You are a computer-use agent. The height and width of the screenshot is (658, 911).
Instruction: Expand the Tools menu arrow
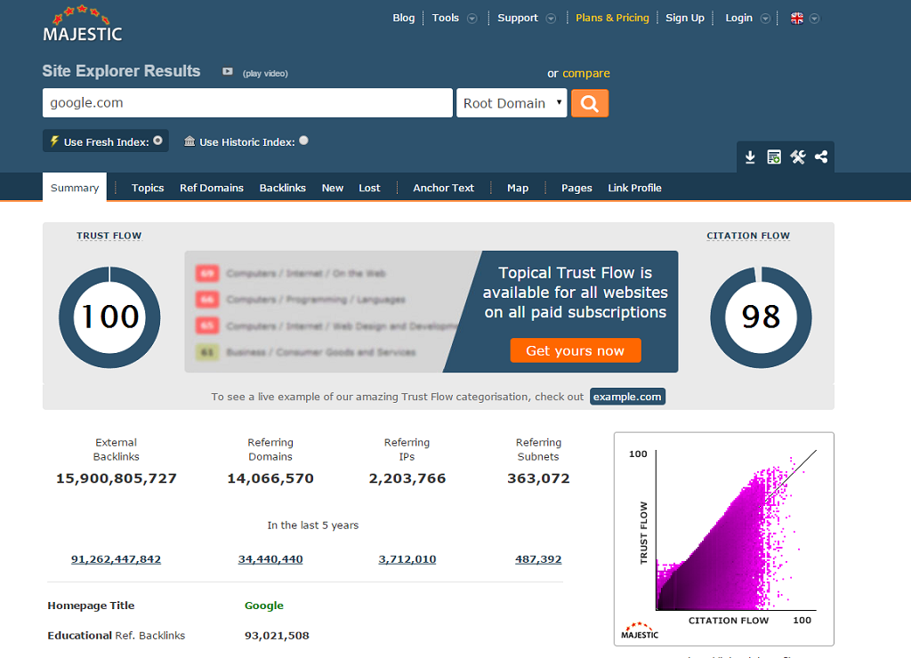472,19
